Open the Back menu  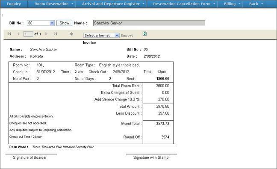[253, 4]
